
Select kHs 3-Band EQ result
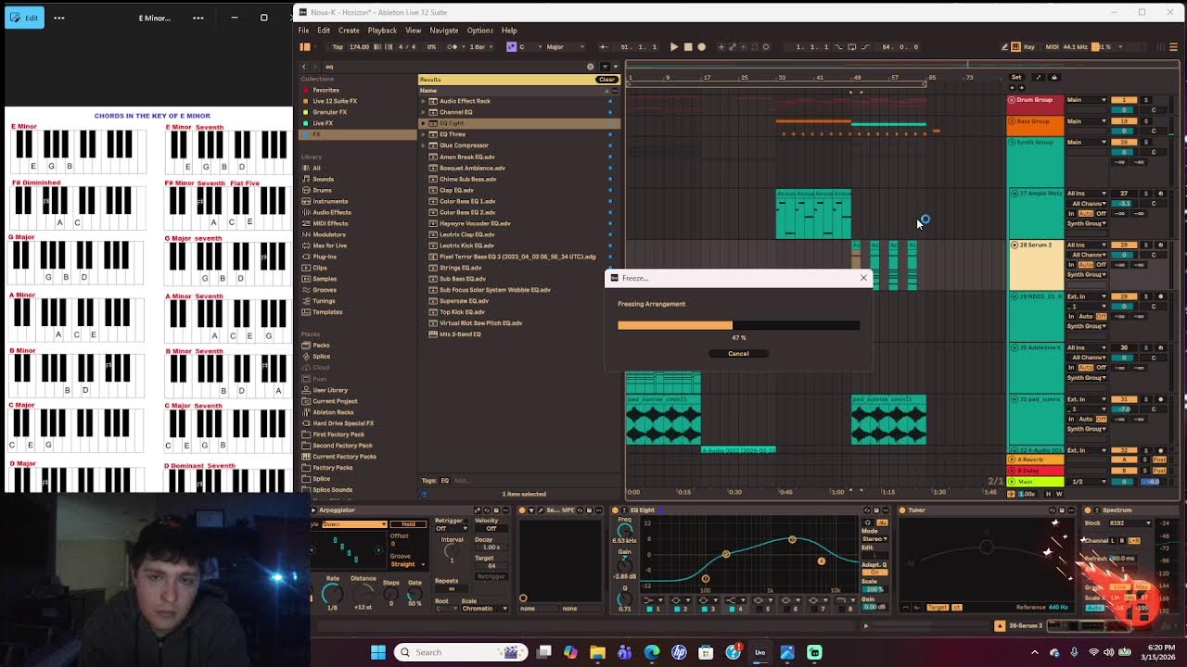point(460,334)
